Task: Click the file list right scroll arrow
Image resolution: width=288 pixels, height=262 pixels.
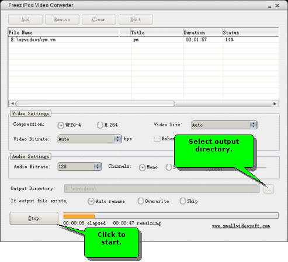Action: [275, 104]
